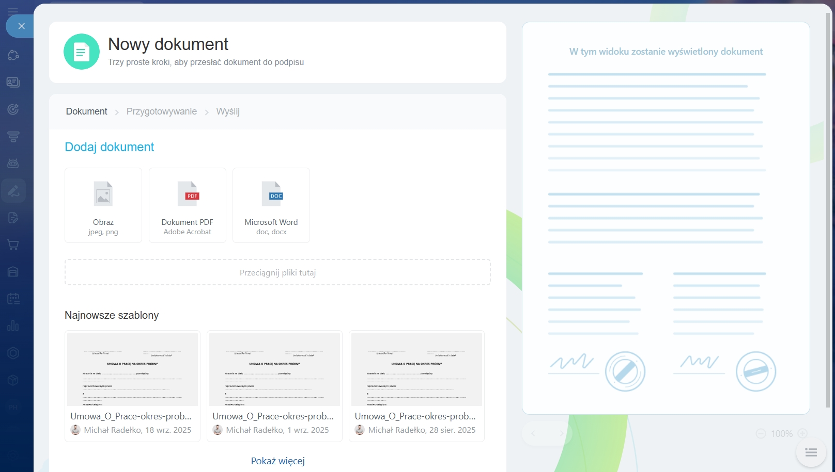Open the robot assistant icon in sidebar
Image resolution: width=835 pixels, height=472 pixels.
pyautogui.click(x=13, y=164)
